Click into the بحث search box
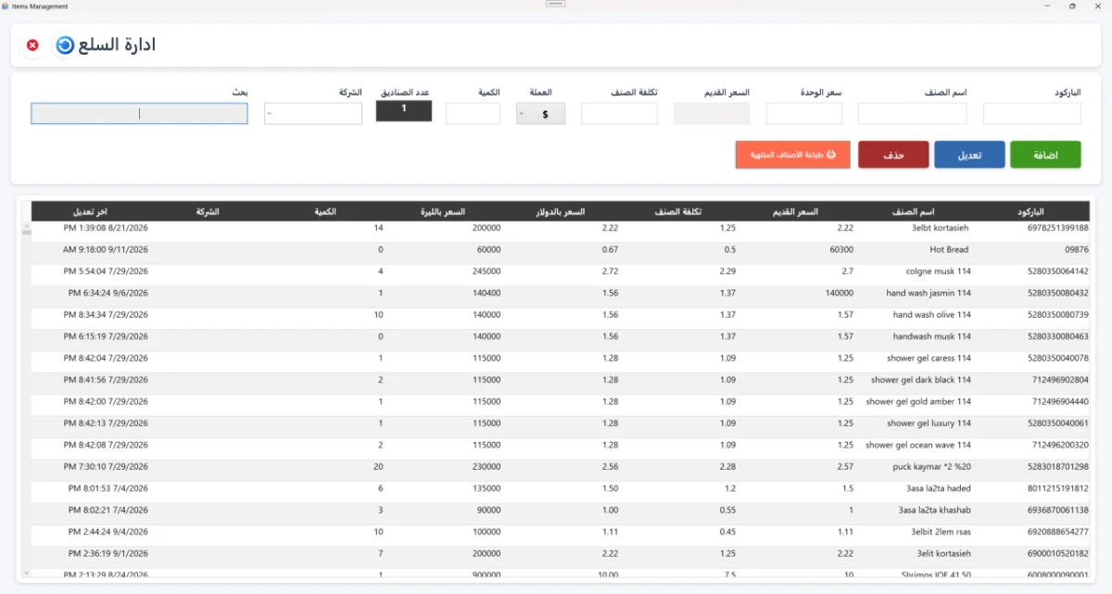Image resolution: width=1112 pixels, height=594 pixels. click(x=139, y=113)
